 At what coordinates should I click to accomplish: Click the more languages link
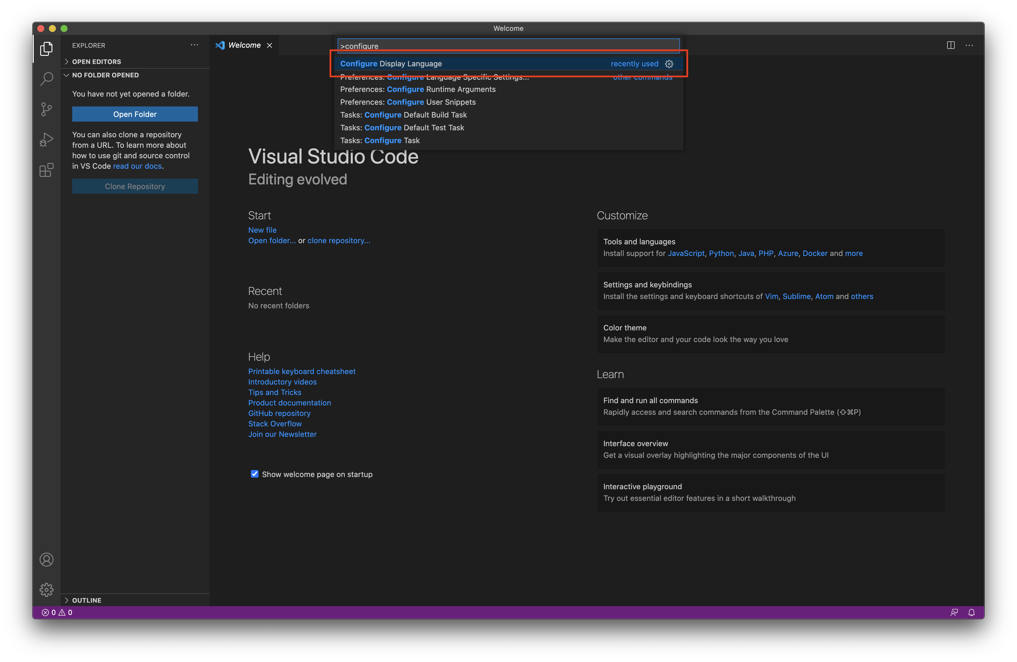(x=854, y=253)
